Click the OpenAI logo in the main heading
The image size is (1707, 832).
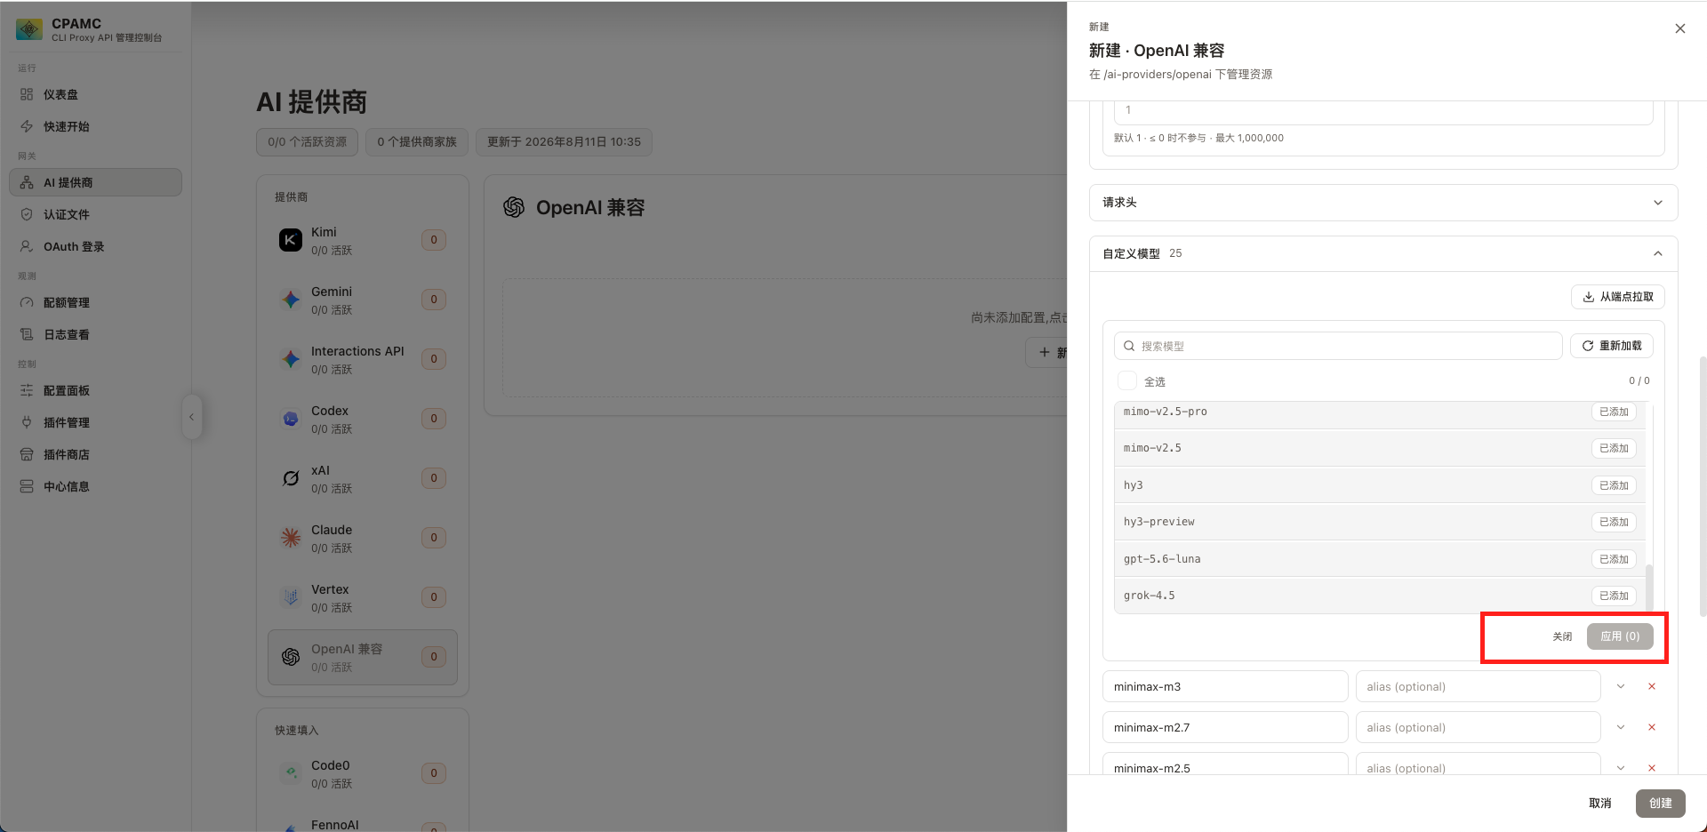click(514, 207)
